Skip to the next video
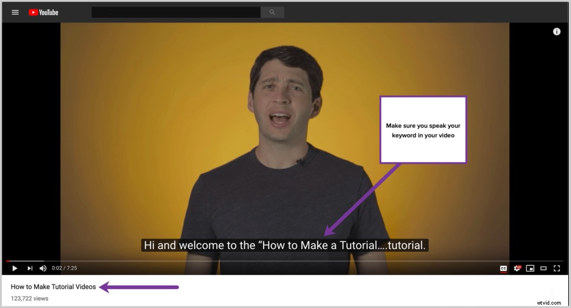Screen dimensions: 571x308 (30, 268)
